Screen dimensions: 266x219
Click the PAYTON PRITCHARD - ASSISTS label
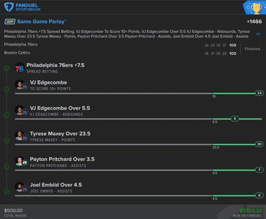coord(58,165)
